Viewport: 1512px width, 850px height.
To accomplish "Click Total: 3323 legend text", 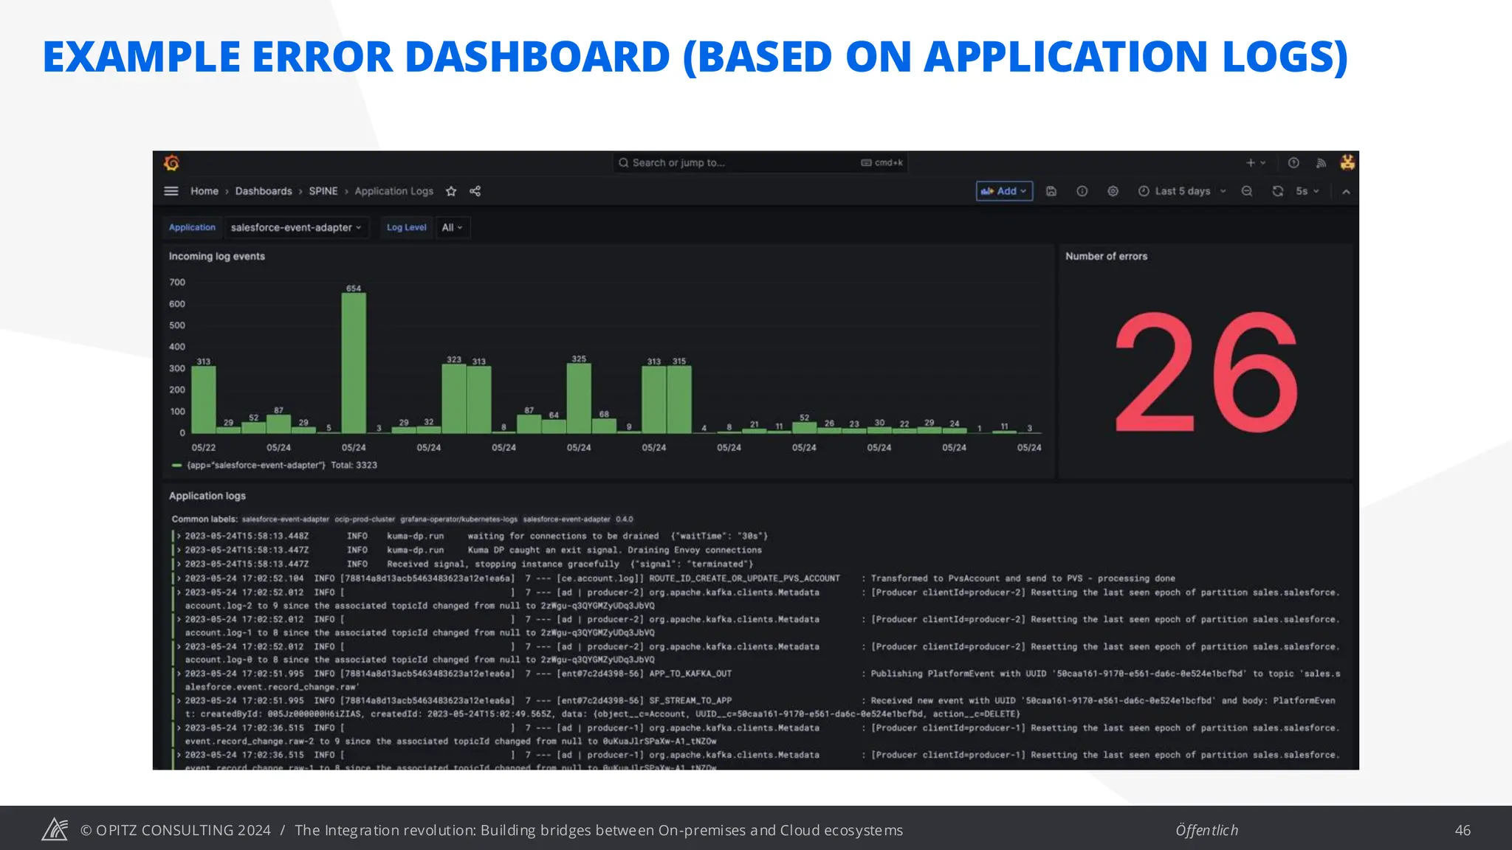I will click(x=354, y=465).
